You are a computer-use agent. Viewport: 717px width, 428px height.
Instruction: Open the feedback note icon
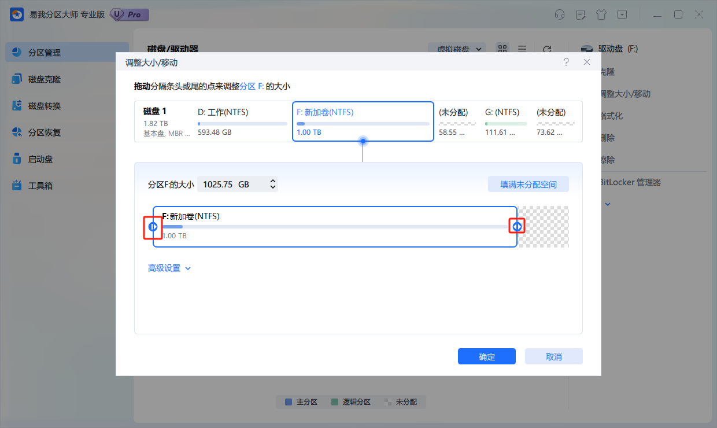580,14
